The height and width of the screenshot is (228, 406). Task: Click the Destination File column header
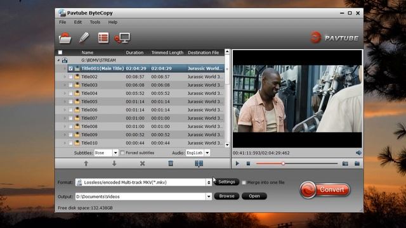click(203, 53)
